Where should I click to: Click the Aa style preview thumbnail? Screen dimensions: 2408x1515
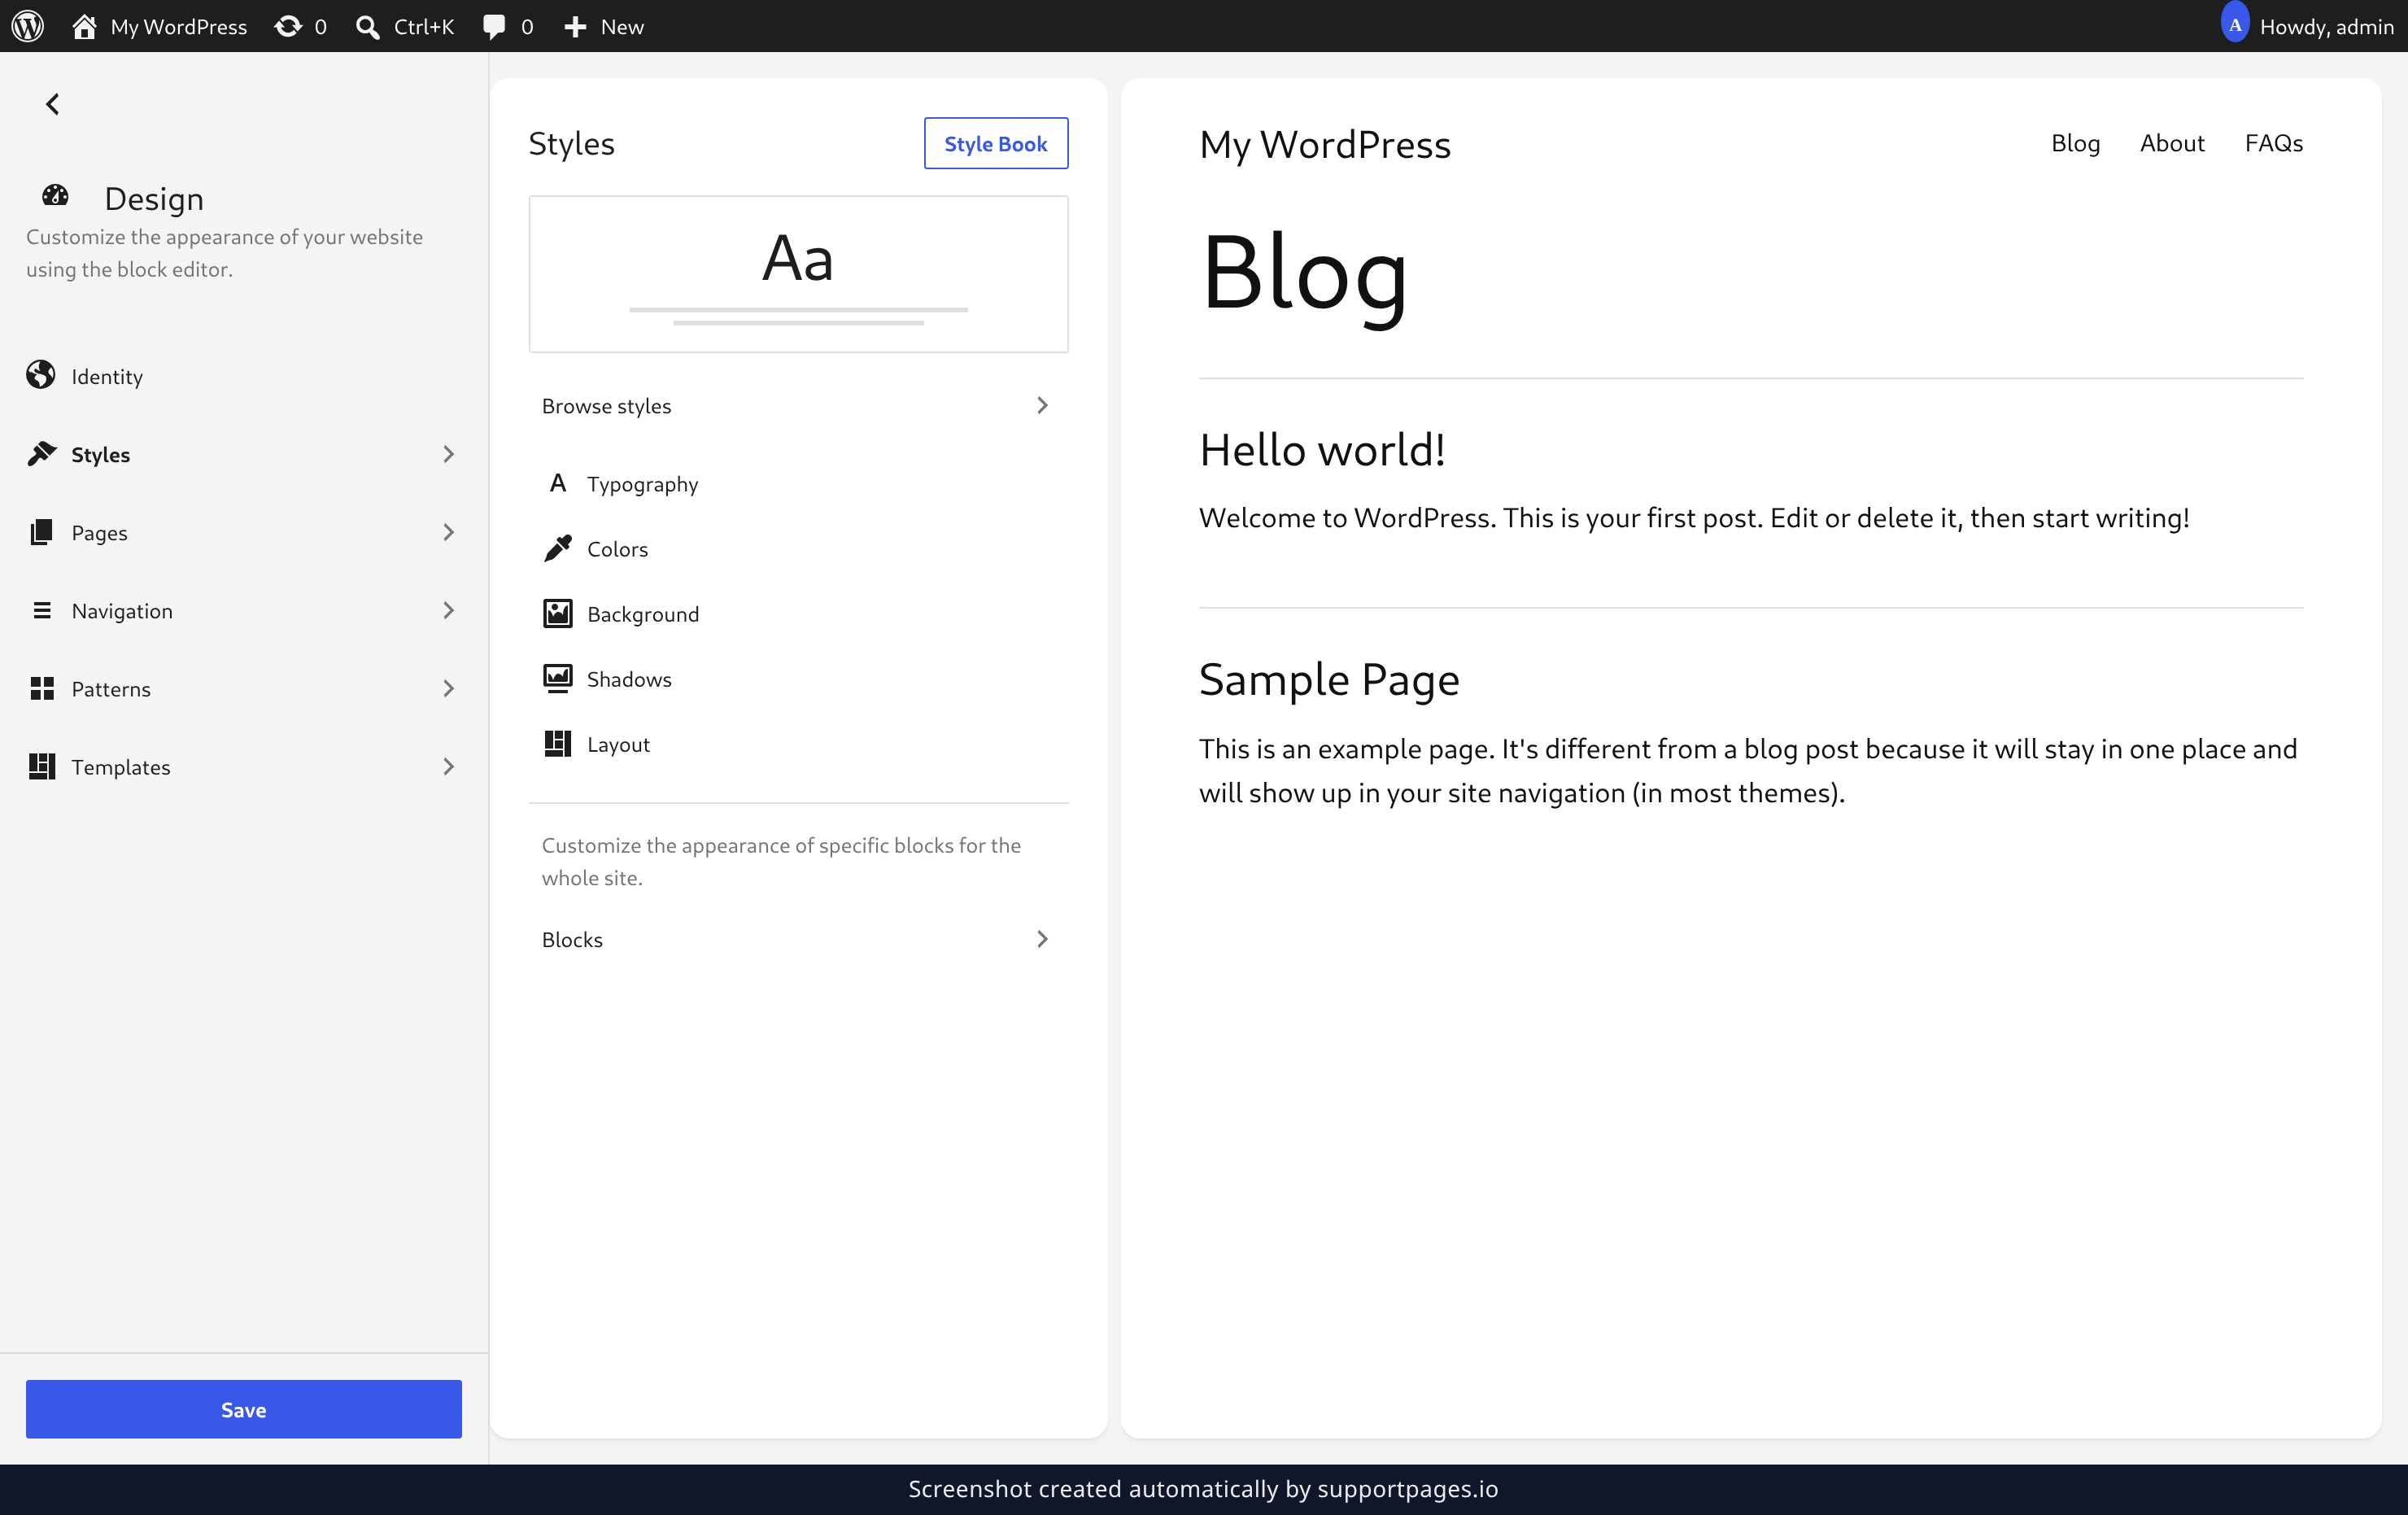pos(798,273)
